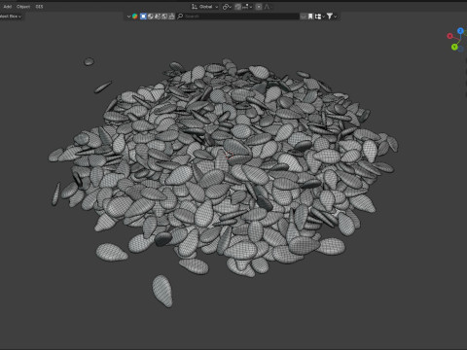The height and width of the screenshot is (350, 467).
Task: Click the small red 3D cursor
Action: pyautogui.click(x=230, y=155)
